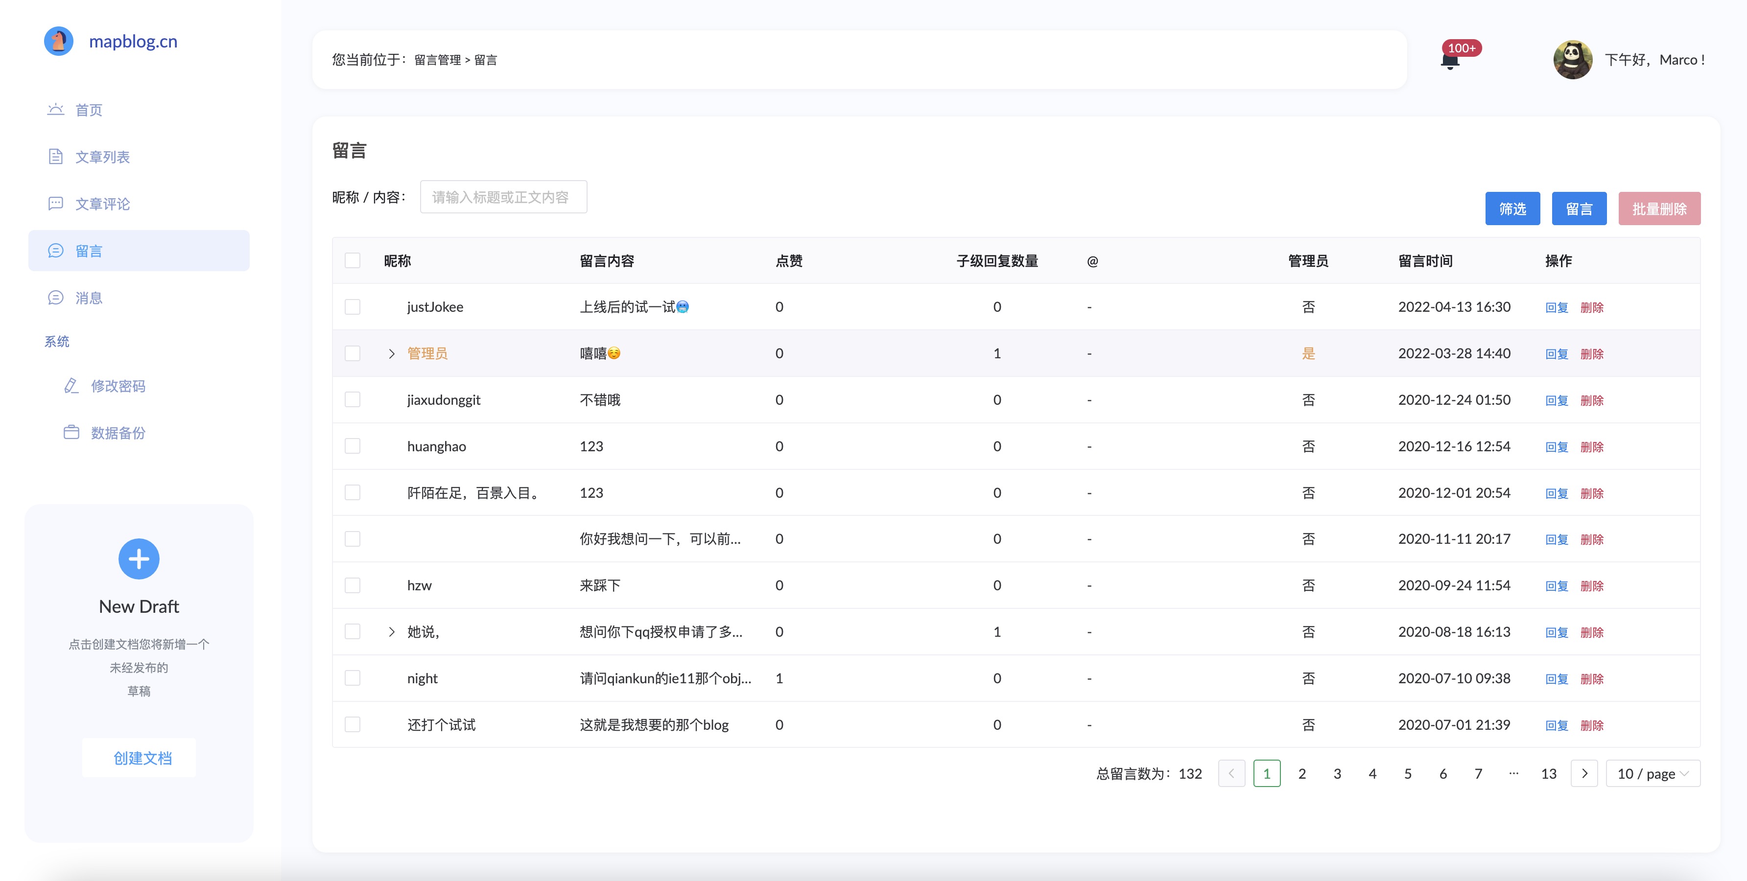
Task: Click 回复 for huanghao row
Action: (x=1557, y=446)
